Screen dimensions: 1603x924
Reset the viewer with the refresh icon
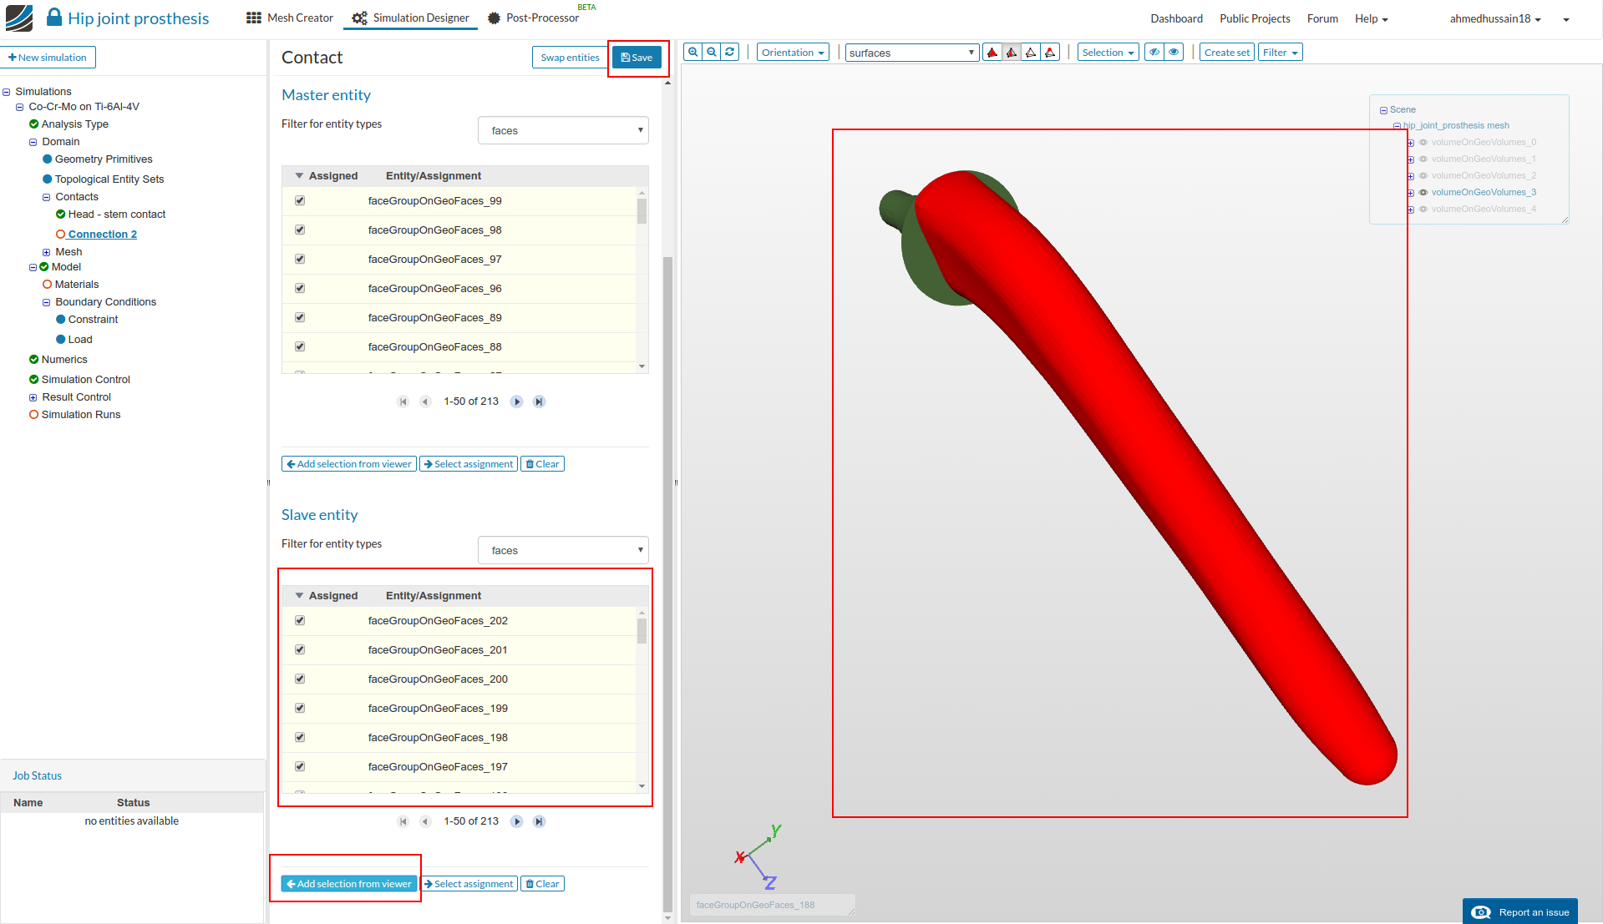click(730, 52)
